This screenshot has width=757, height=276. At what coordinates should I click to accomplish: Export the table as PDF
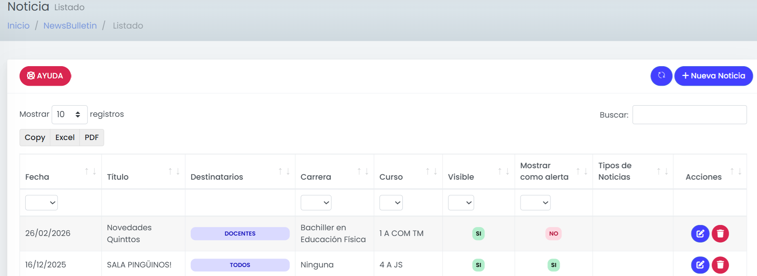92,138
